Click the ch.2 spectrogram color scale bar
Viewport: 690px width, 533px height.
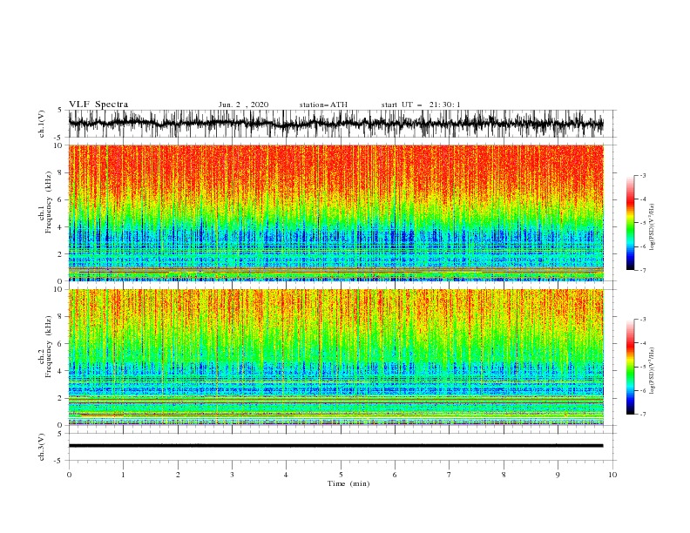pos(630,367)
